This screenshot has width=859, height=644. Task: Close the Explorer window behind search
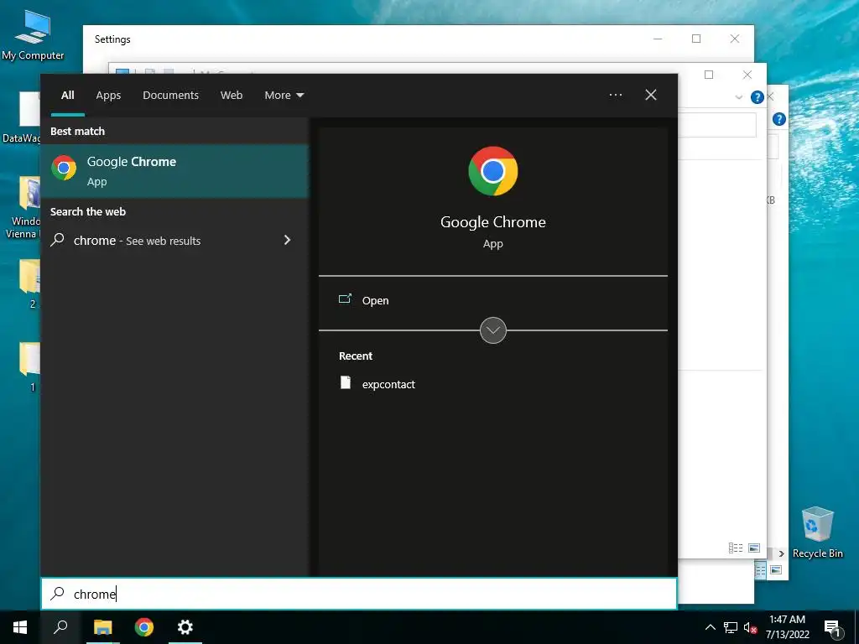click(747, 75)
